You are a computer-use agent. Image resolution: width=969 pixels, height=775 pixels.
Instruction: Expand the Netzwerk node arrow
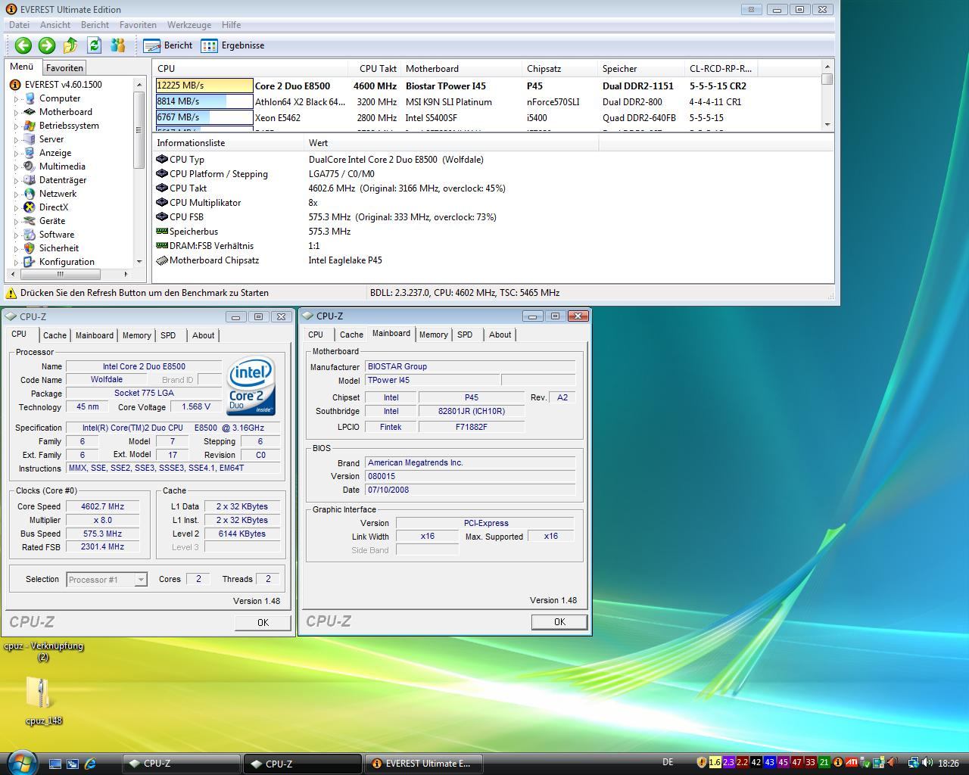coord(16,195)
